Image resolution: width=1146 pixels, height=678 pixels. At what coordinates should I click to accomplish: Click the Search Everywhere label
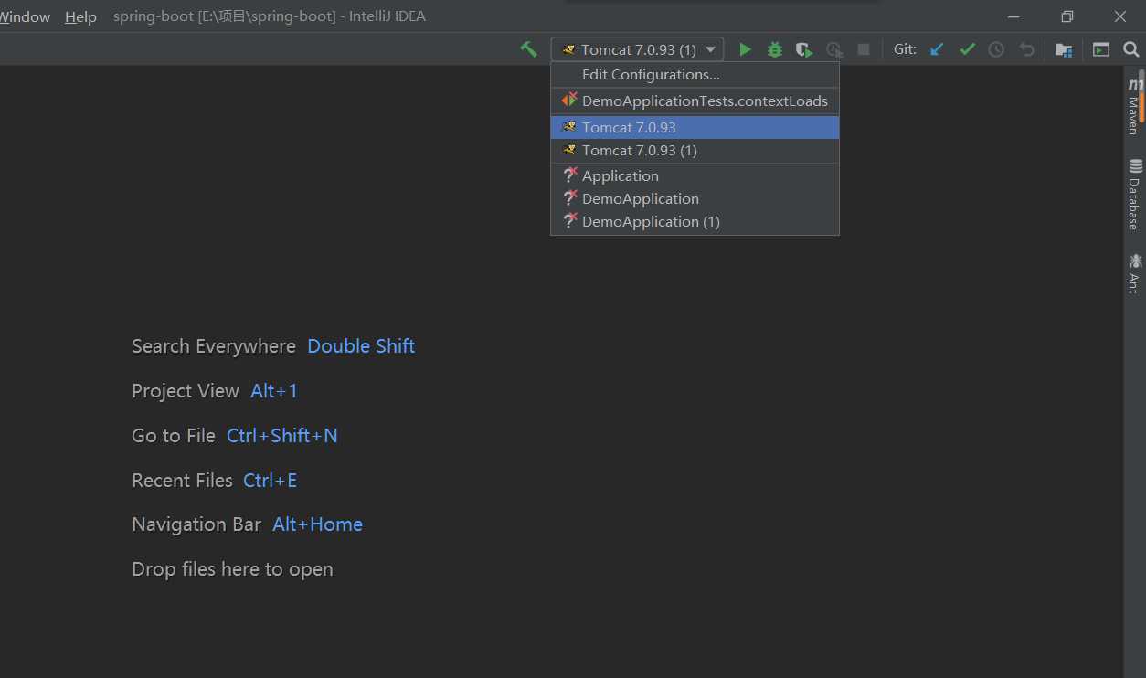(214, 346)
